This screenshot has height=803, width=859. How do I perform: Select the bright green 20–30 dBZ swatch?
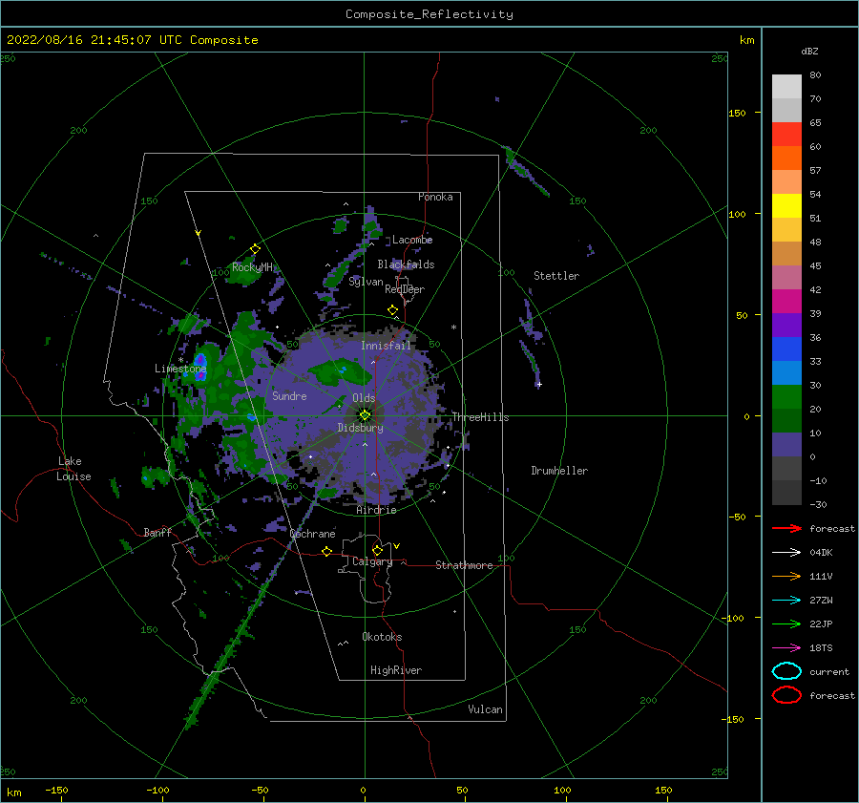point(786,397)
